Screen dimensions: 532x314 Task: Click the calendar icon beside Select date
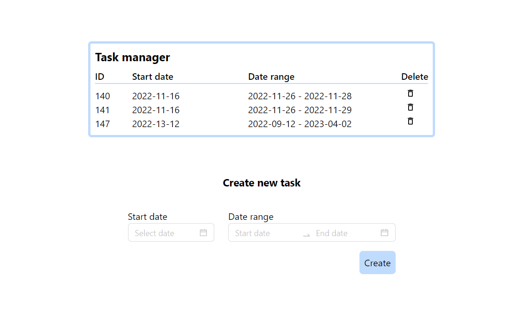203,232
